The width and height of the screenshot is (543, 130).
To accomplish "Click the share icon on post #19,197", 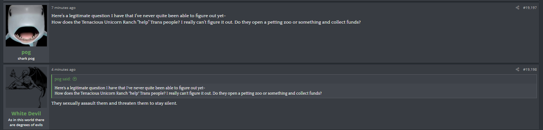I will pos(517,8).
